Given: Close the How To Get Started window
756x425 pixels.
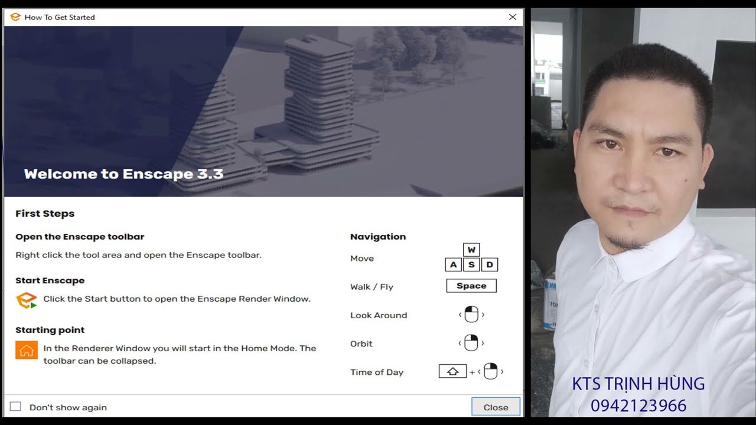Looking at the screenshot, I should (512, 17).
